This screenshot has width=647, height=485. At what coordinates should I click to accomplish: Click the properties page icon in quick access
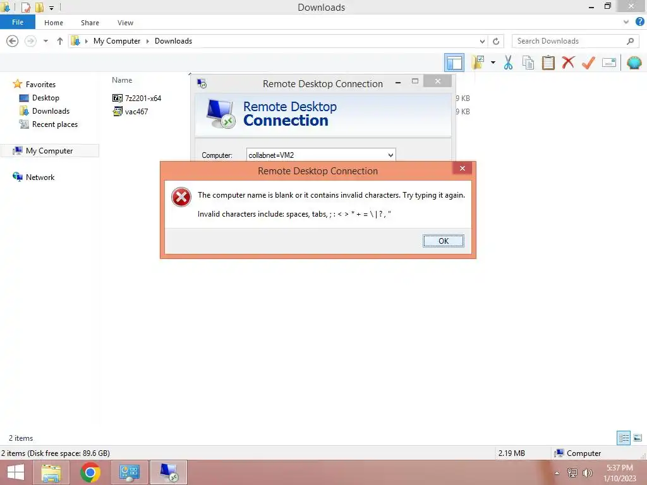(x=25, y=7)
